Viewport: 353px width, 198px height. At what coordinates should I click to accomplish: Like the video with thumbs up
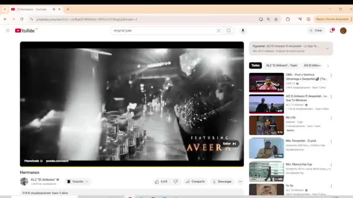tap(161, 182)
